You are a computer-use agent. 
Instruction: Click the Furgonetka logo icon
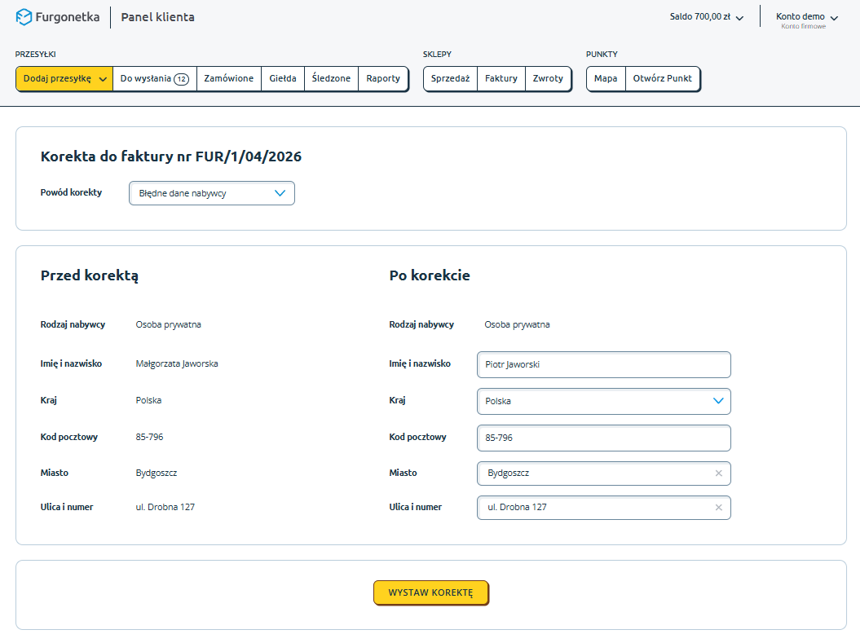[x=24, y=17]
